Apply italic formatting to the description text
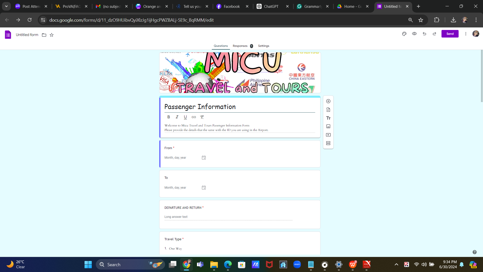This screenshot has width=483, height=272. pyautogui.click(x=177, y=117)
